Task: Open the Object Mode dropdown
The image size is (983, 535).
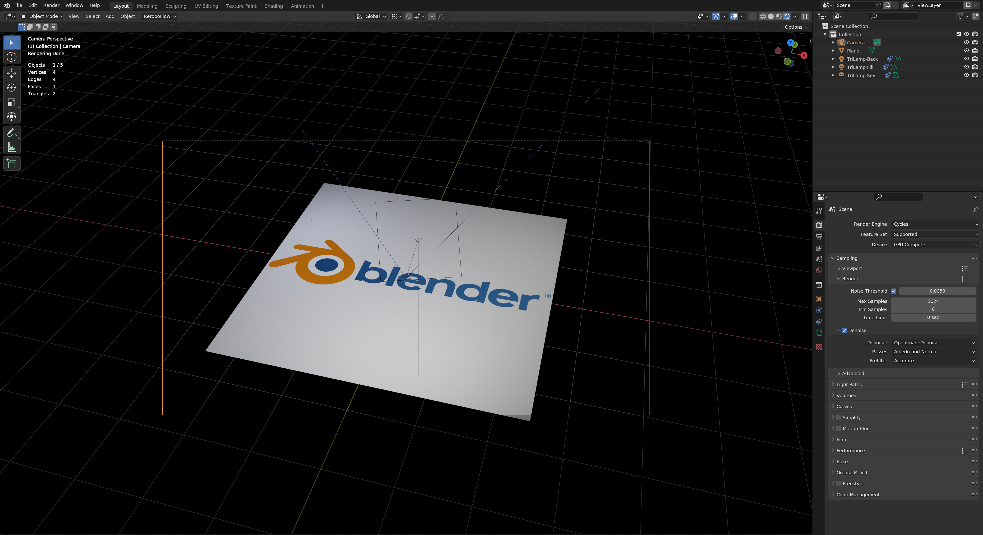Action: [x=41, y=16]
